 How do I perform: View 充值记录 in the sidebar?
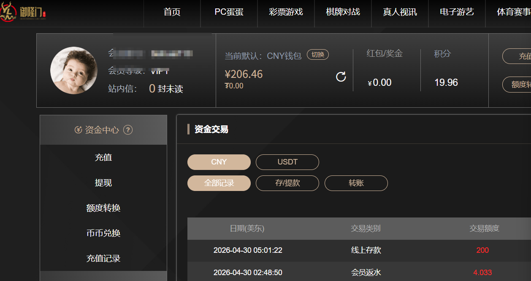click(103, 258)
